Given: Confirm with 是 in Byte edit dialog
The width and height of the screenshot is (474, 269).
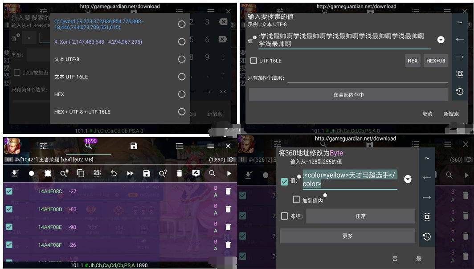Looking at the screenshot, I should (x=419, y=258).
